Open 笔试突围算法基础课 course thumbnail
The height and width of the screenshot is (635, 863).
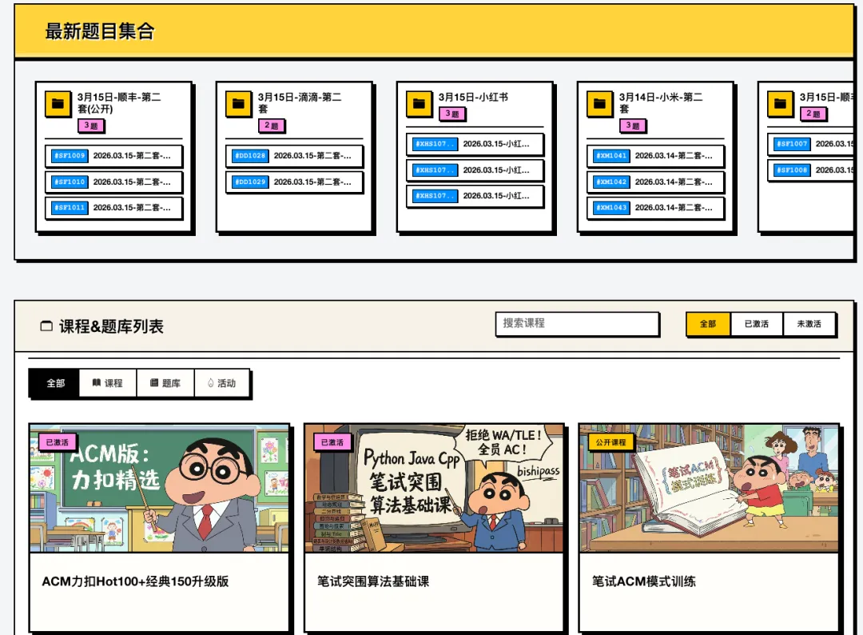coord(434,489)
